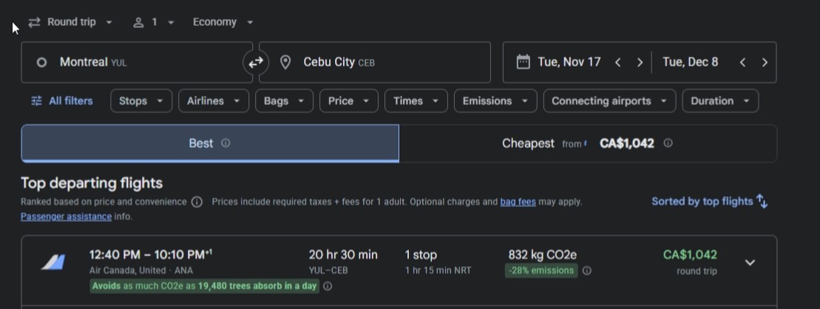Open the passenger count dropdown
This screenshot has height=309, width=820.
153,22
